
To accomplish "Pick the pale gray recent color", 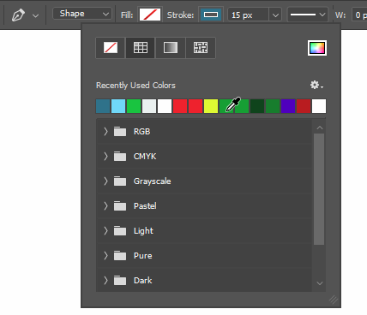I will point(149,106).
